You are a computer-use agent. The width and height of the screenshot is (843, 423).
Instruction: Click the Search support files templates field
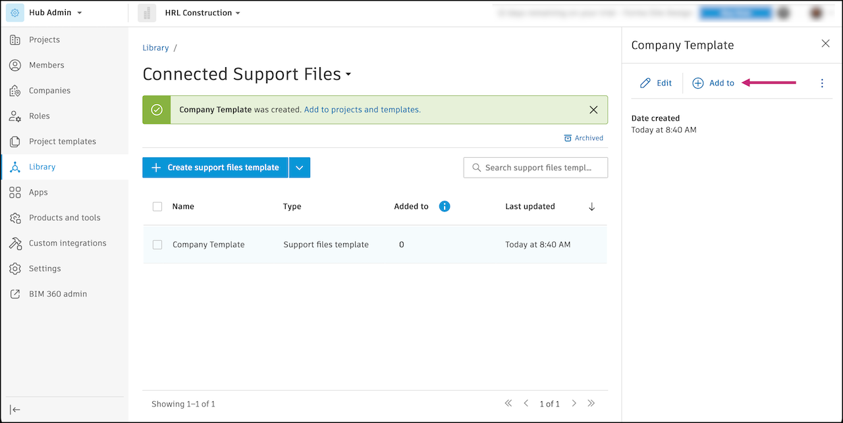point(535,167)
